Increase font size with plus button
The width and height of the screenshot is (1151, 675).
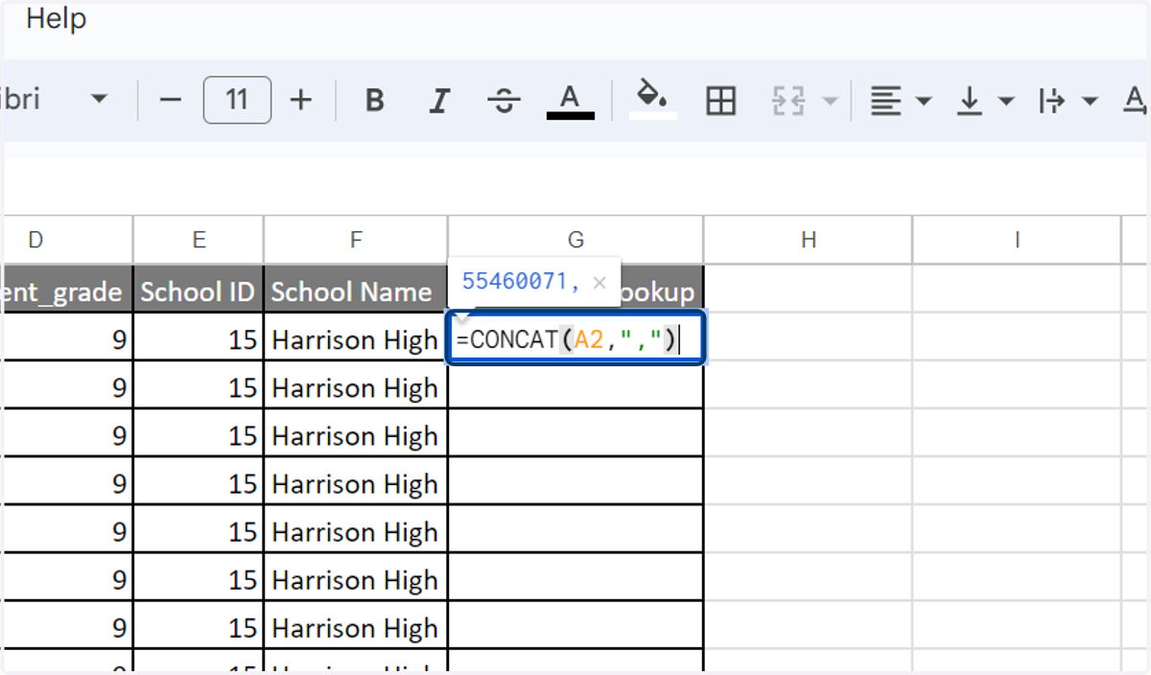pos(301,100)
